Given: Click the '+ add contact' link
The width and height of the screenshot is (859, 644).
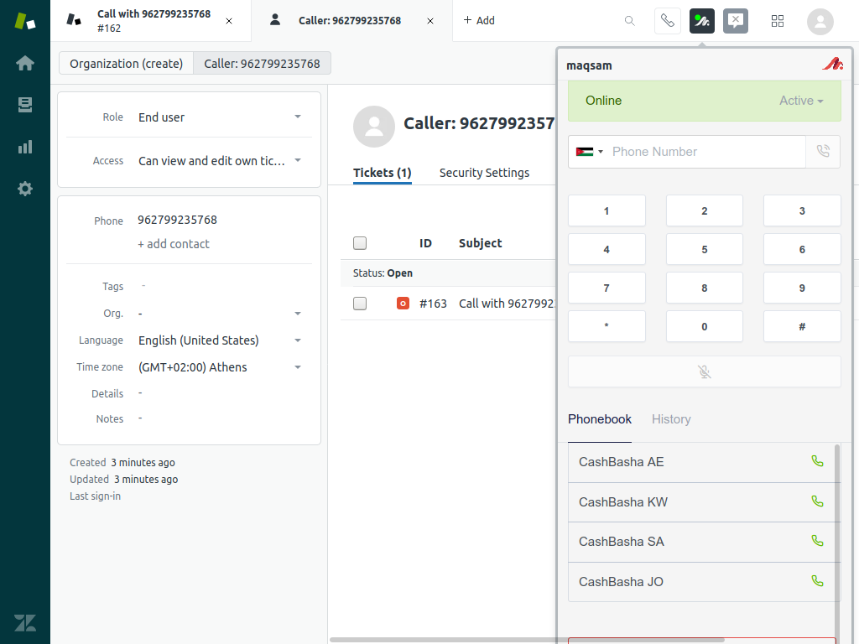Looking at the screenshot, I should (x=174, y=244).
